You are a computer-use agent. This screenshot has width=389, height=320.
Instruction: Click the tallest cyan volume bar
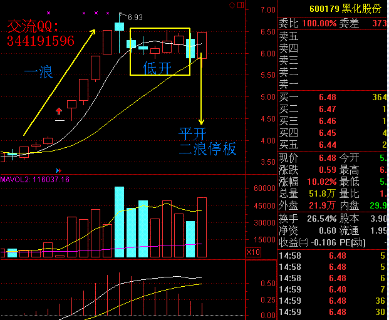pos(119,222)
